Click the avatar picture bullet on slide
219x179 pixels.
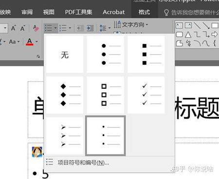(x=37, y=152)
